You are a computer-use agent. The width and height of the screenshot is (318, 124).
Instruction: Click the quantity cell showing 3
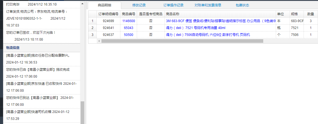[311, 21]
